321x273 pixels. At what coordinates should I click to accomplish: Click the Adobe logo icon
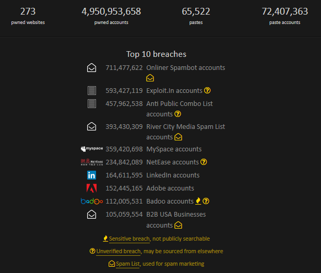(x=92, y=188)
